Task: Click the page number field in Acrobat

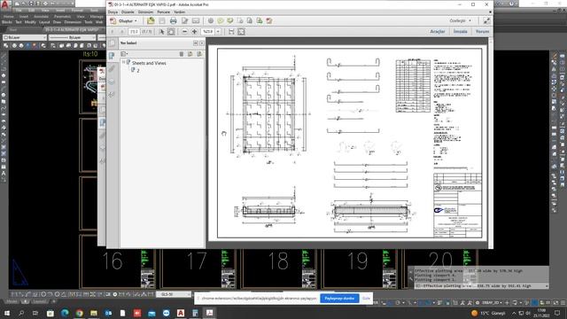Action: (134, 32)
